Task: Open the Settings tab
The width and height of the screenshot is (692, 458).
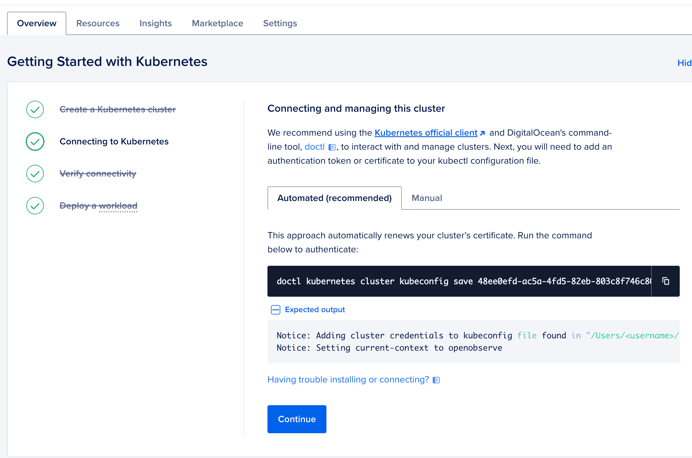Action: [280, 23]
